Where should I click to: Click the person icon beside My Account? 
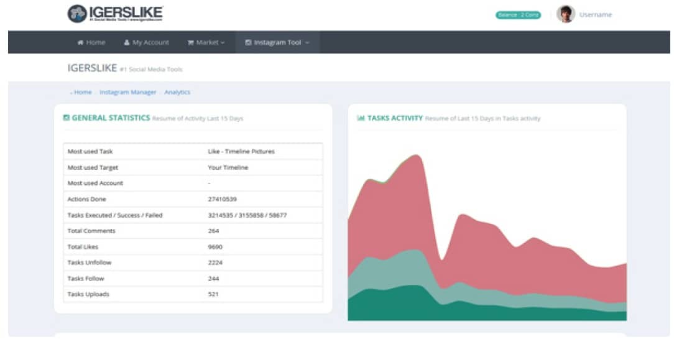click(x=127, y=42)
